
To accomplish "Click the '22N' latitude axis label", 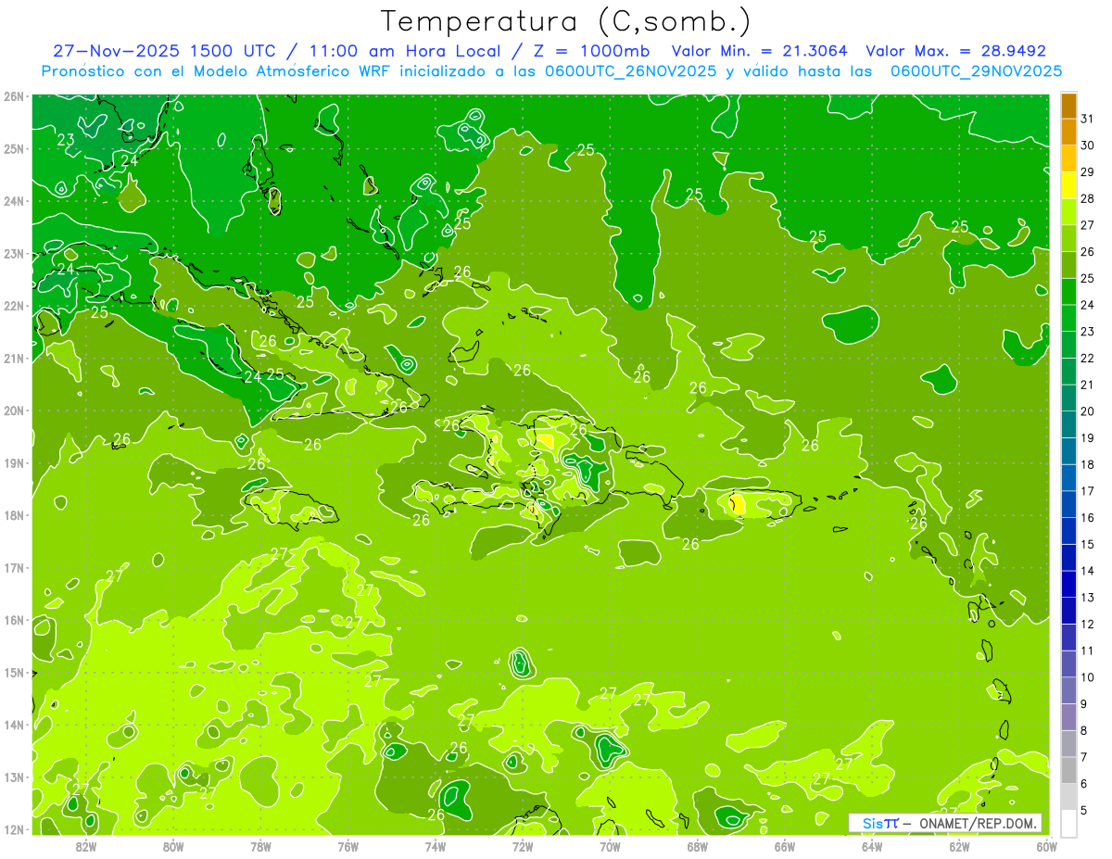I will pyautogui.click(x=14, y=306).
